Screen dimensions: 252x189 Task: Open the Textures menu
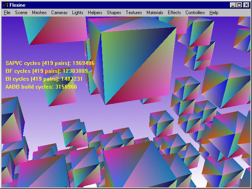click(134, 13)
